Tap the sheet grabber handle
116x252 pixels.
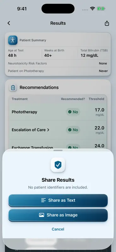[58, 151]
